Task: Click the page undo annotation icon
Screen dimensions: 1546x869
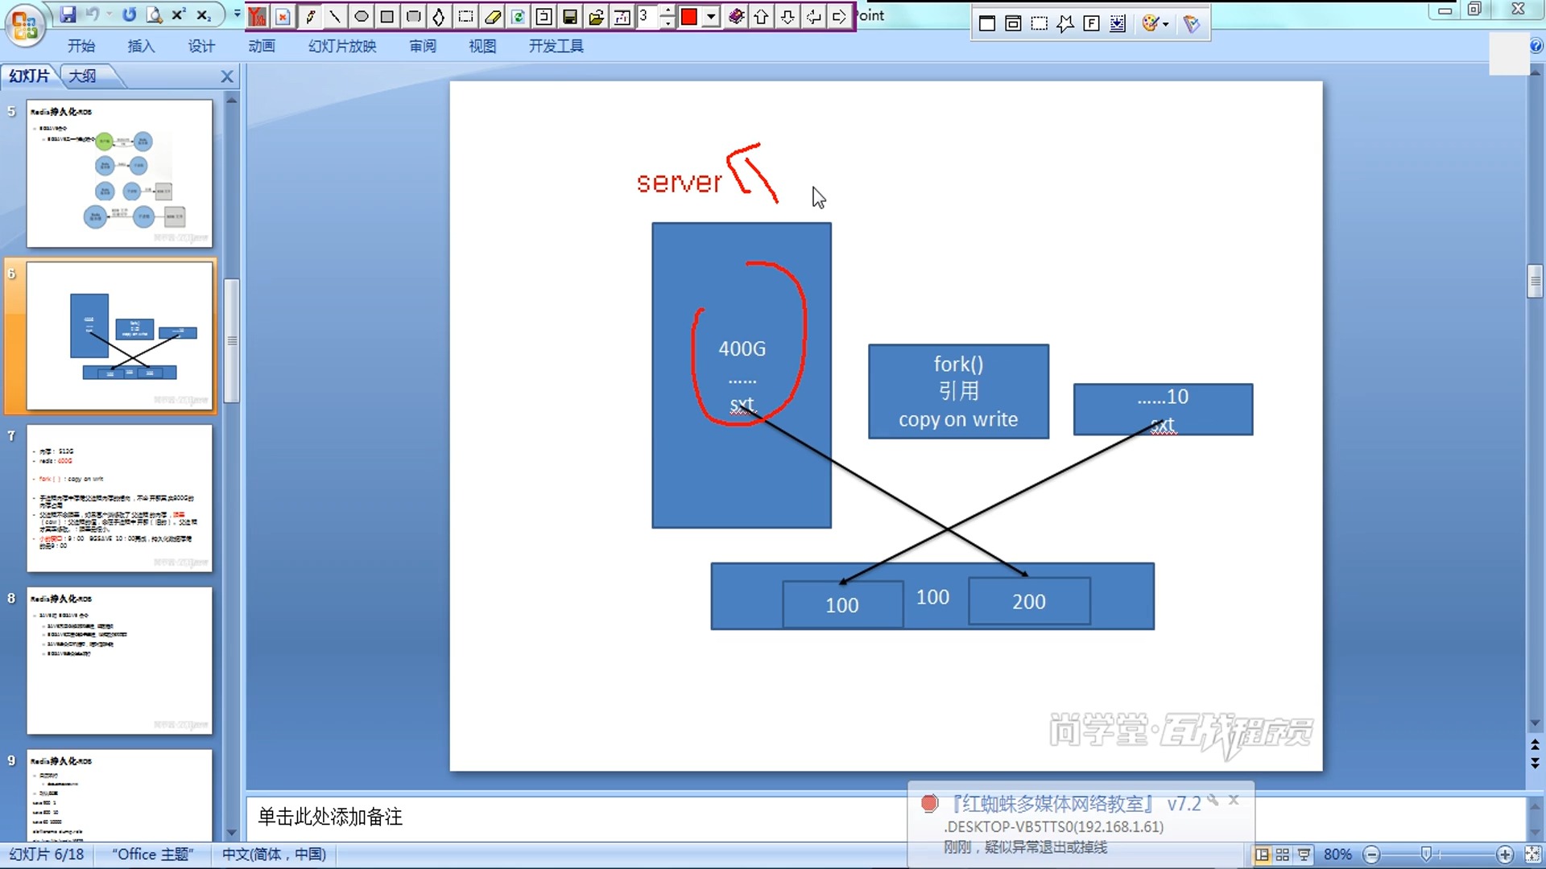Action: click(x=544, y=17)
